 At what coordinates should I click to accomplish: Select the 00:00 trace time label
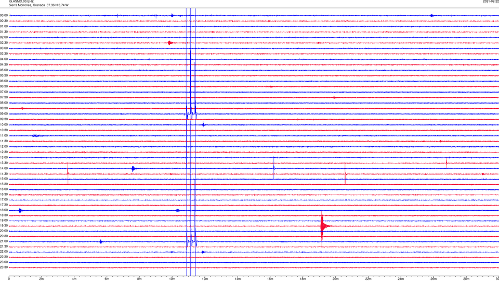click(x=4, y=15)
